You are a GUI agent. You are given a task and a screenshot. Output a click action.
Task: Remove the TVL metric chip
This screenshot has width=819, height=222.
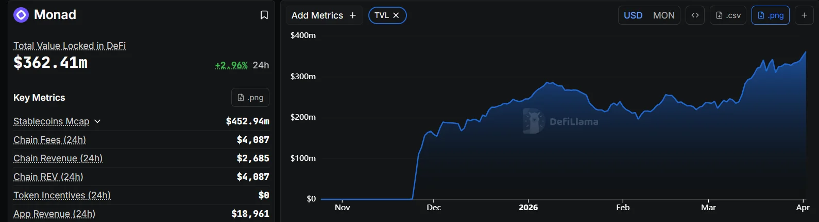pyautogui.click(x=396, y=15)
